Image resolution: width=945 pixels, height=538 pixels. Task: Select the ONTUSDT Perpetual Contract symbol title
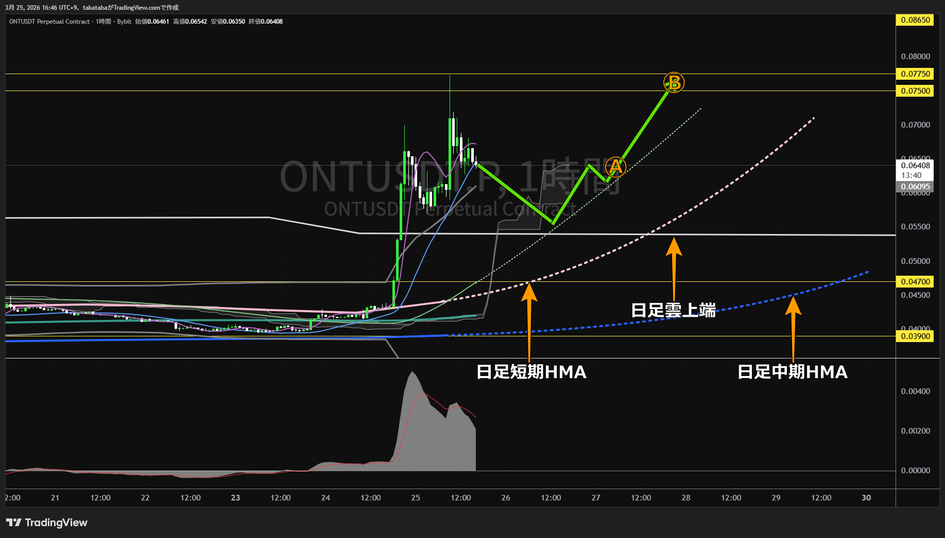[49, 22]
